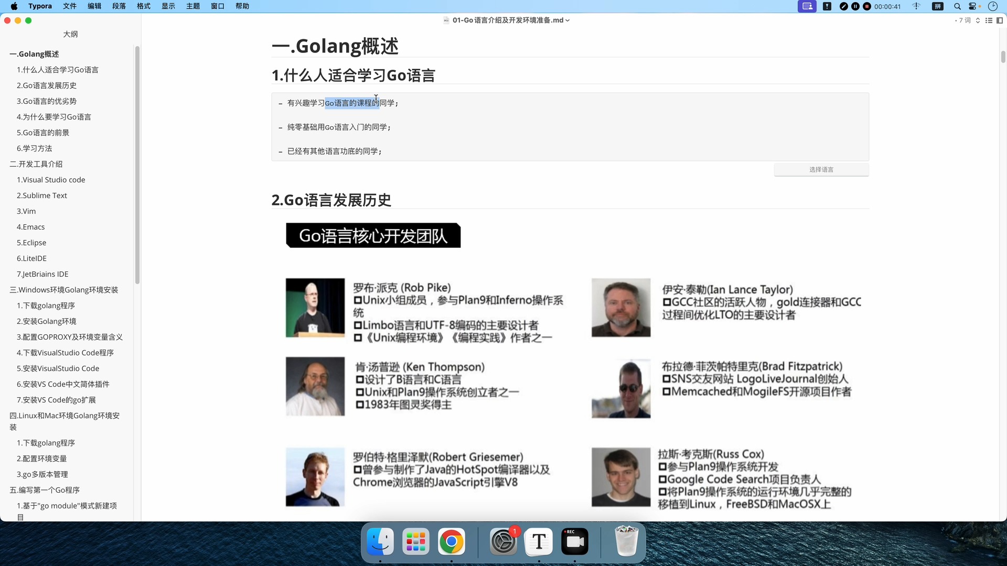Toggle outline view icon in title bar
Screen dimensions: 1007x566
(x=989, y=20)
